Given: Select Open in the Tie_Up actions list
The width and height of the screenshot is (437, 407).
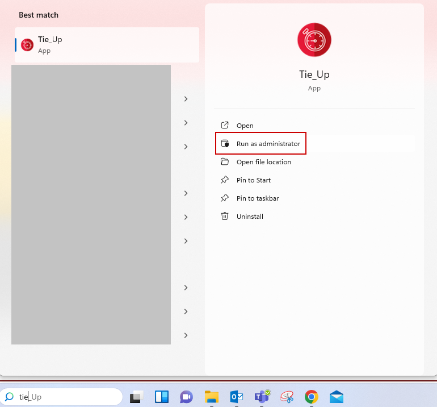Looking at the screenshot, I should 245,126.
